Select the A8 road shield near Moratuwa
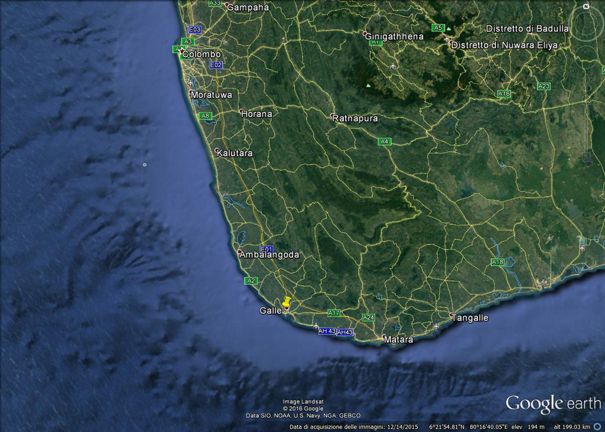The image size is (605, 432). point(205,116)
